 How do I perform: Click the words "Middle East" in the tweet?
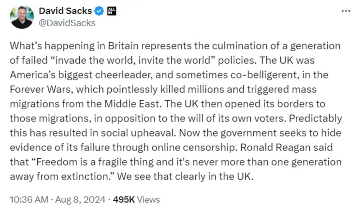pos(132,104)
